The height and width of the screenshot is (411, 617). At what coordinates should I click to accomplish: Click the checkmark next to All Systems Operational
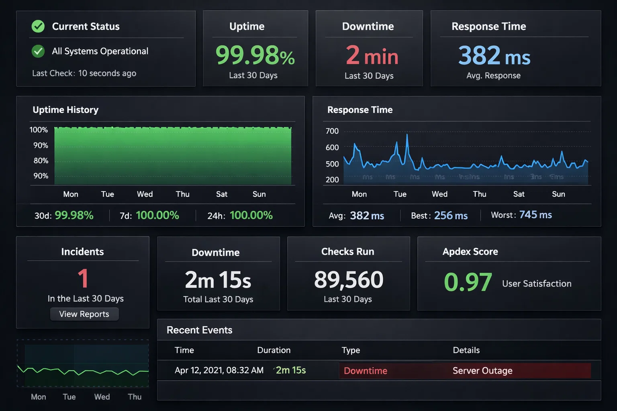(x=38, y=51)
